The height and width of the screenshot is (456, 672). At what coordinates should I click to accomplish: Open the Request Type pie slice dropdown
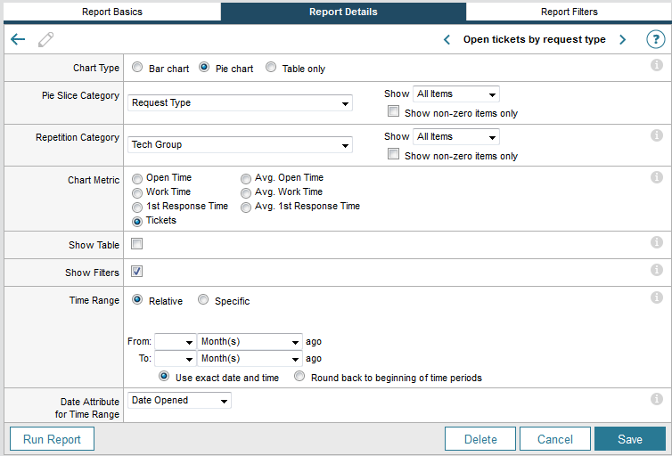click(x=240, y=102)
